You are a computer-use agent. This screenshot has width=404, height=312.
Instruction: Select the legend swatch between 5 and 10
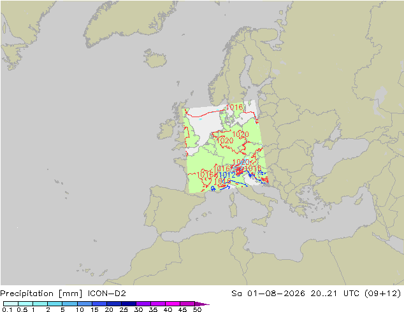(69, 304)
